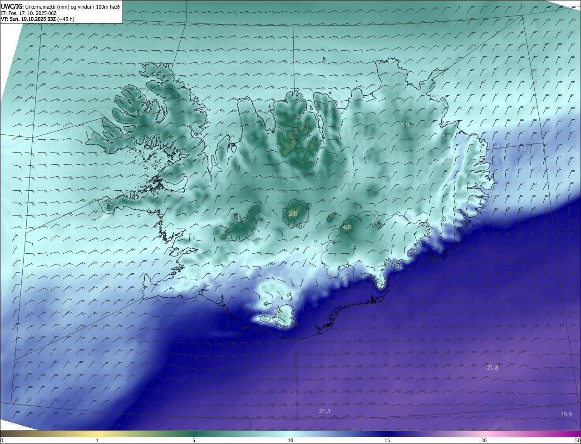Click the 30 tick on the color scale
Screen dimensions: 581x444
coord(484,440)
